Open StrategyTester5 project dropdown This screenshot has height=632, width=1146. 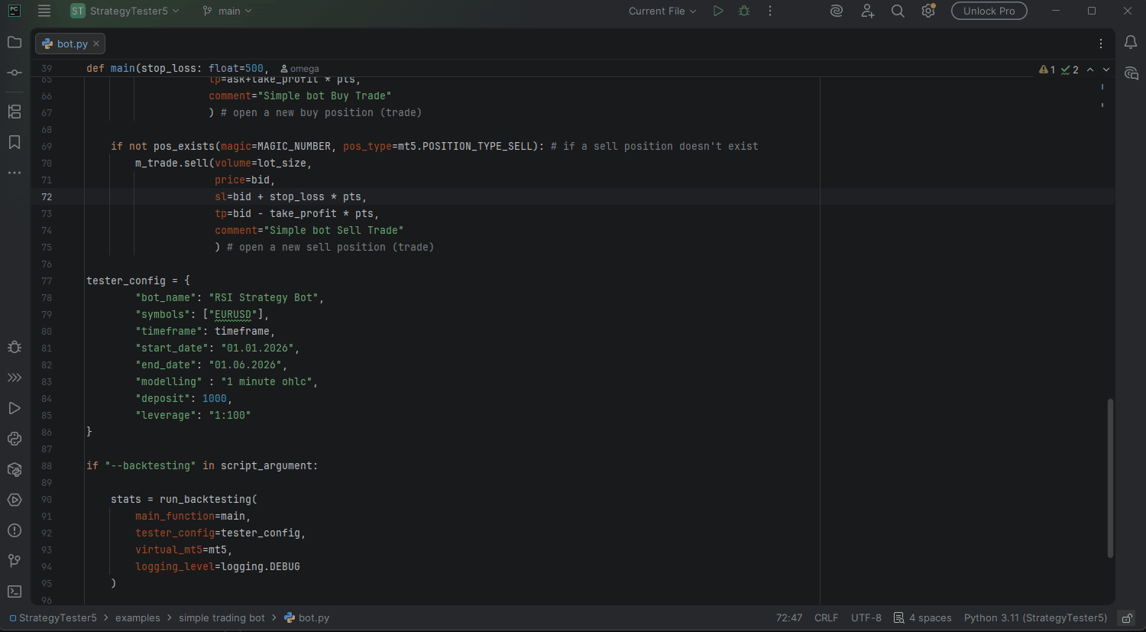tap(125, 11)
